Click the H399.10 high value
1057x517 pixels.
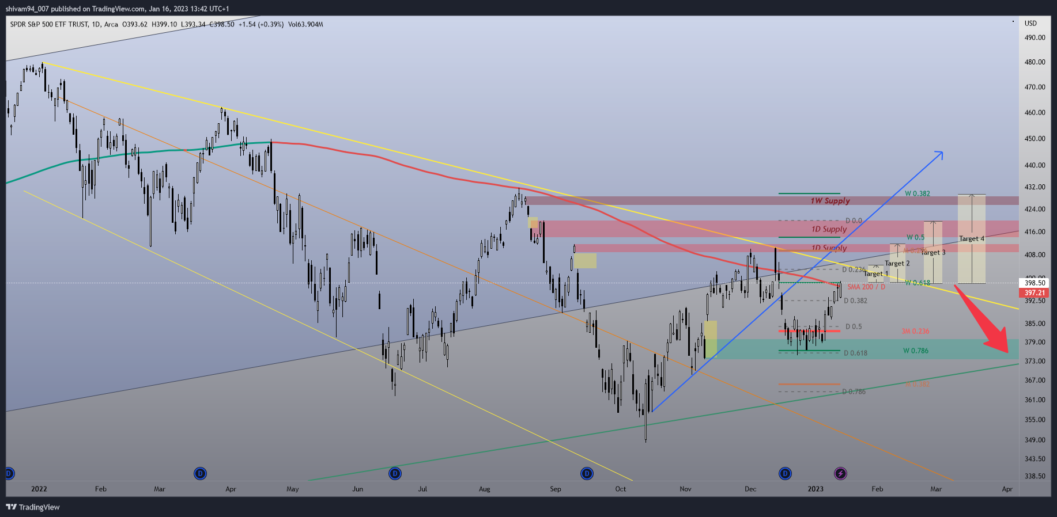point(164,24)
